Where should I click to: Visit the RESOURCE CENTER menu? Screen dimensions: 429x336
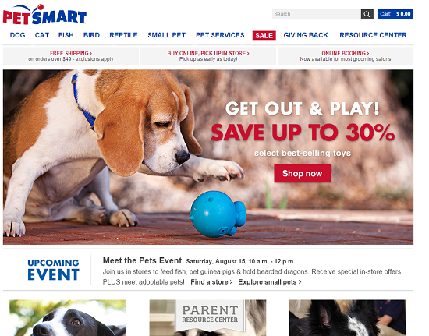coord(373,35)
